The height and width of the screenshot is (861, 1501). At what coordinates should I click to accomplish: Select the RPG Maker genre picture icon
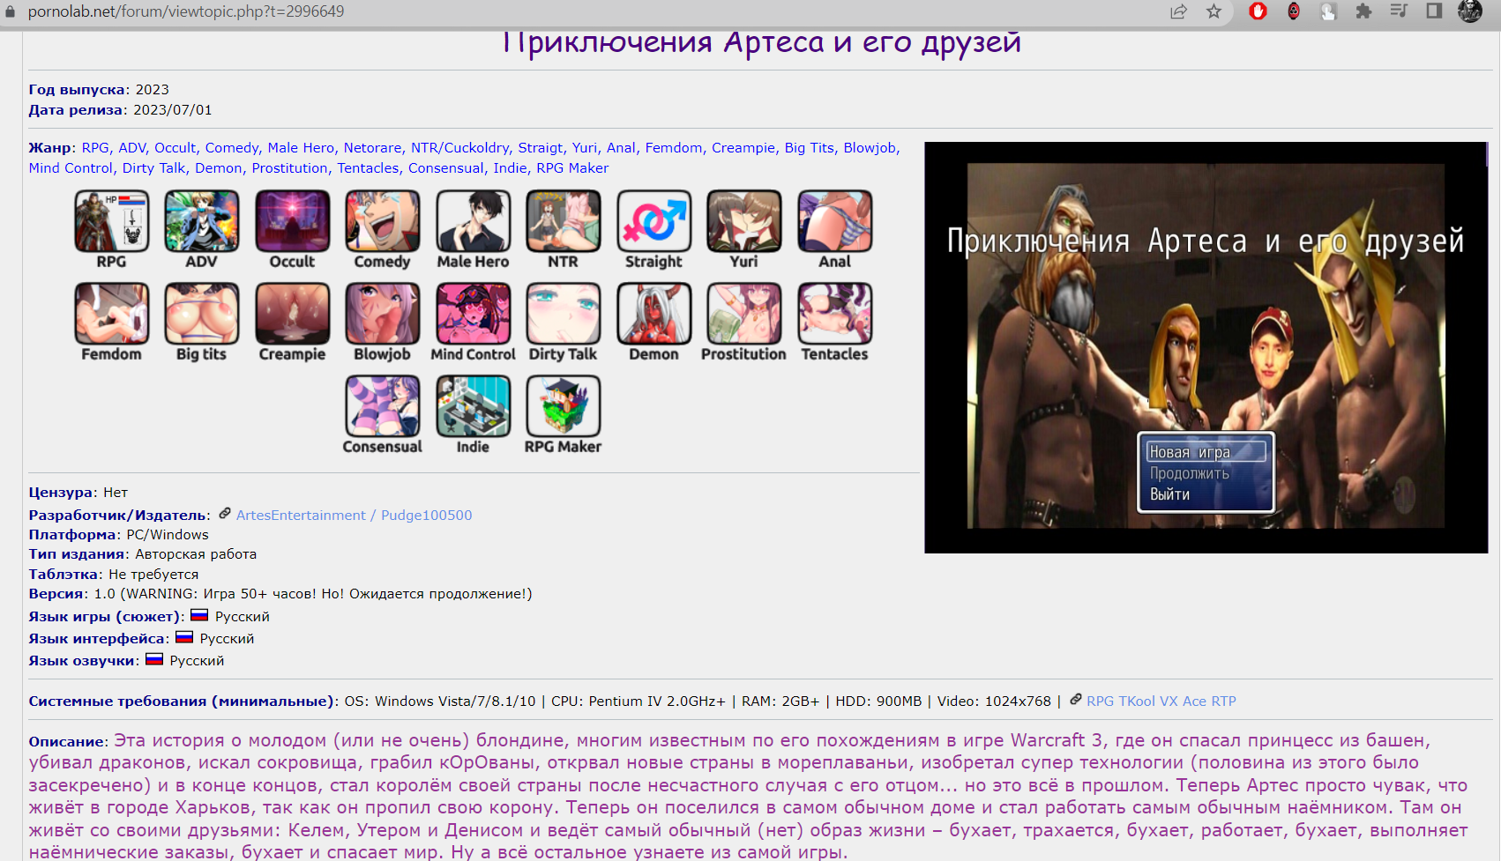564,406
